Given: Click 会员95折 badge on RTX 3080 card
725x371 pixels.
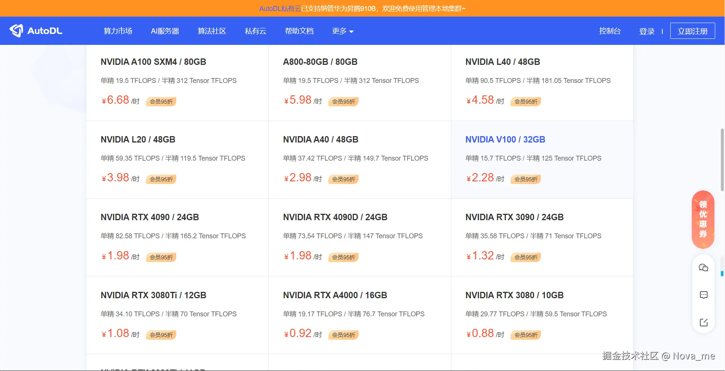Looking at the screenshot, I should click(526, 335).
